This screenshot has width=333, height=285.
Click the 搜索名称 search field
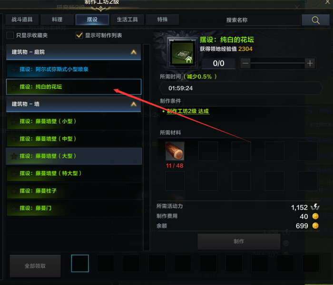(263, 20)
